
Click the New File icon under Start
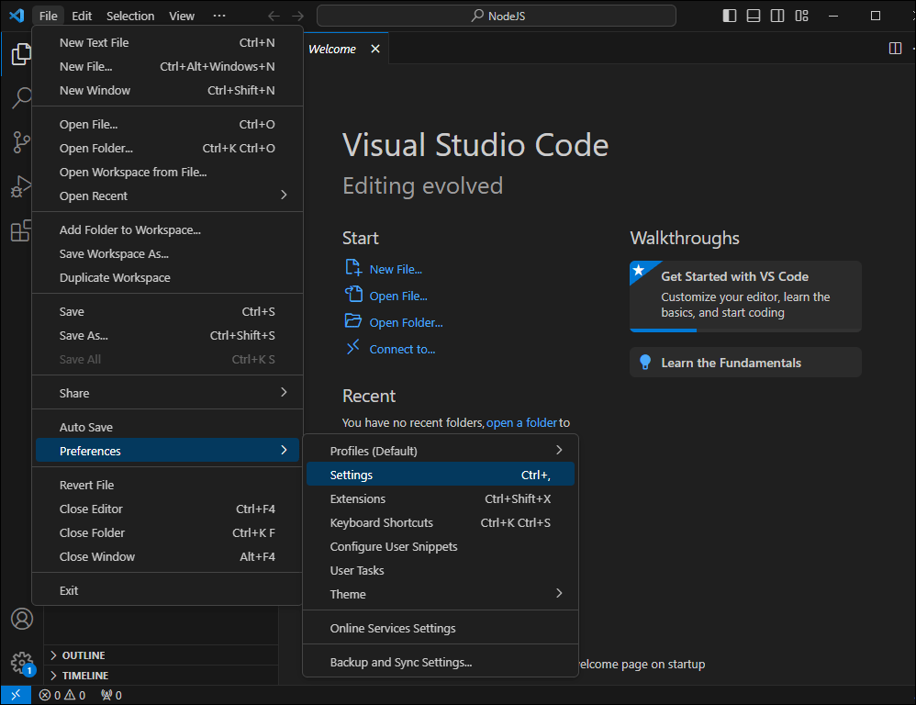(x=353, y=268)
